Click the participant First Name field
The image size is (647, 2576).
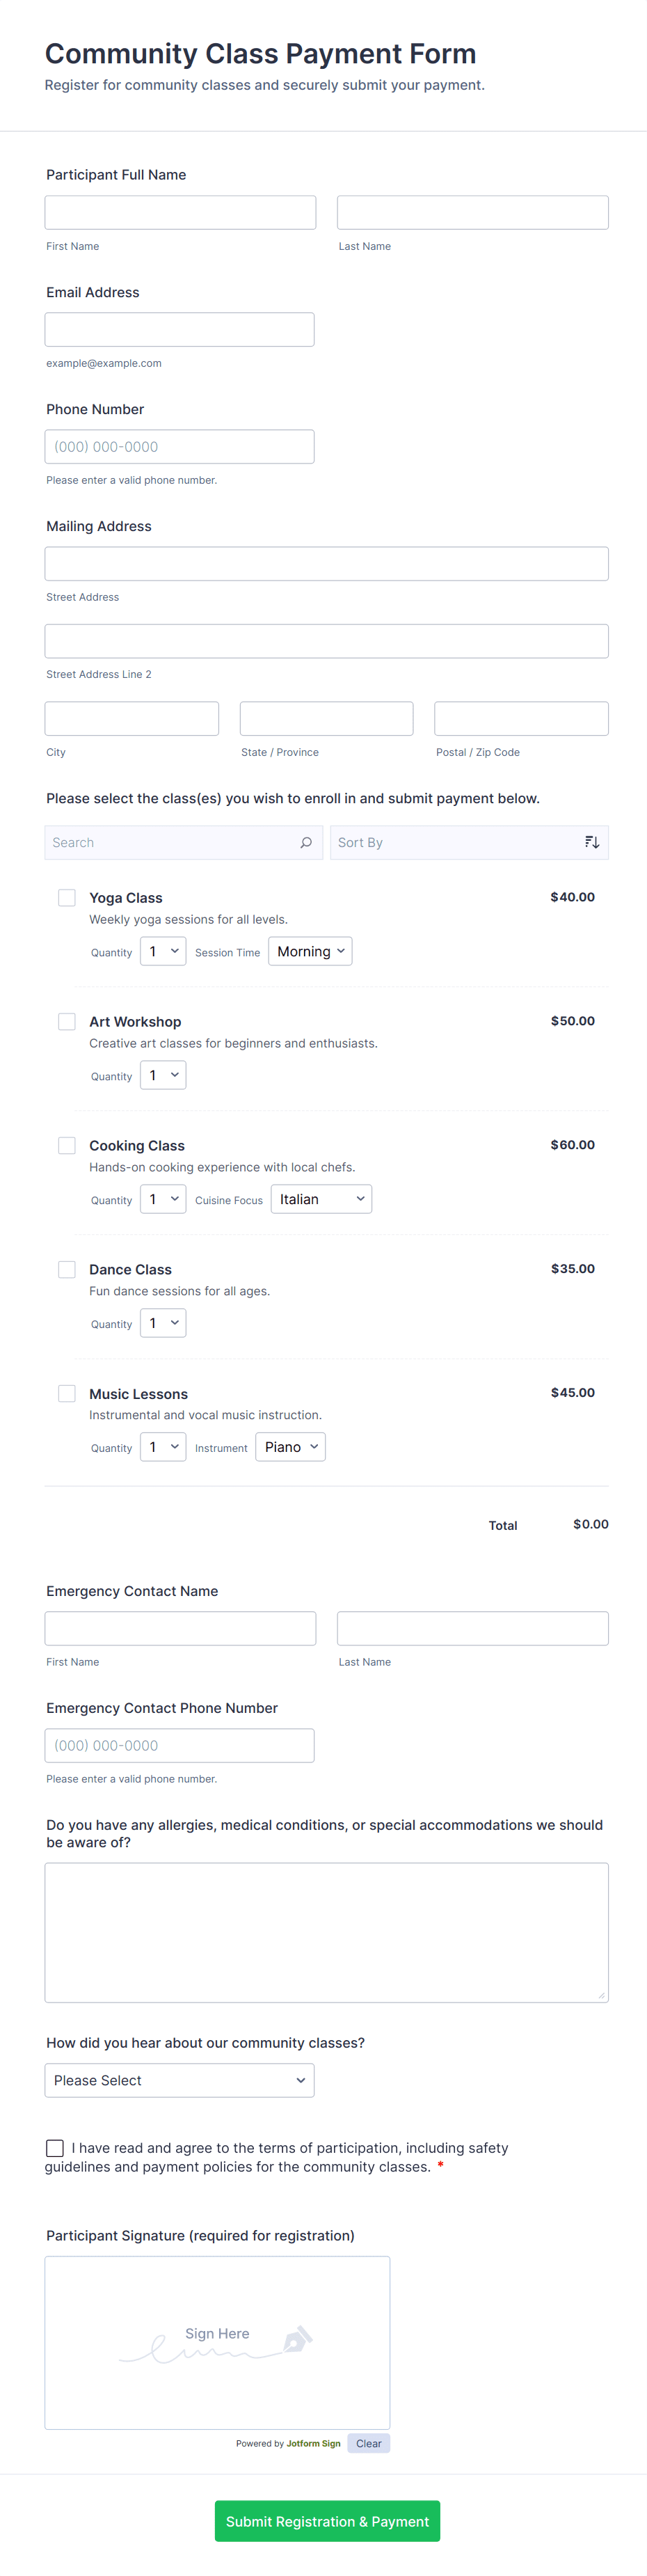[x=180, y=212]
